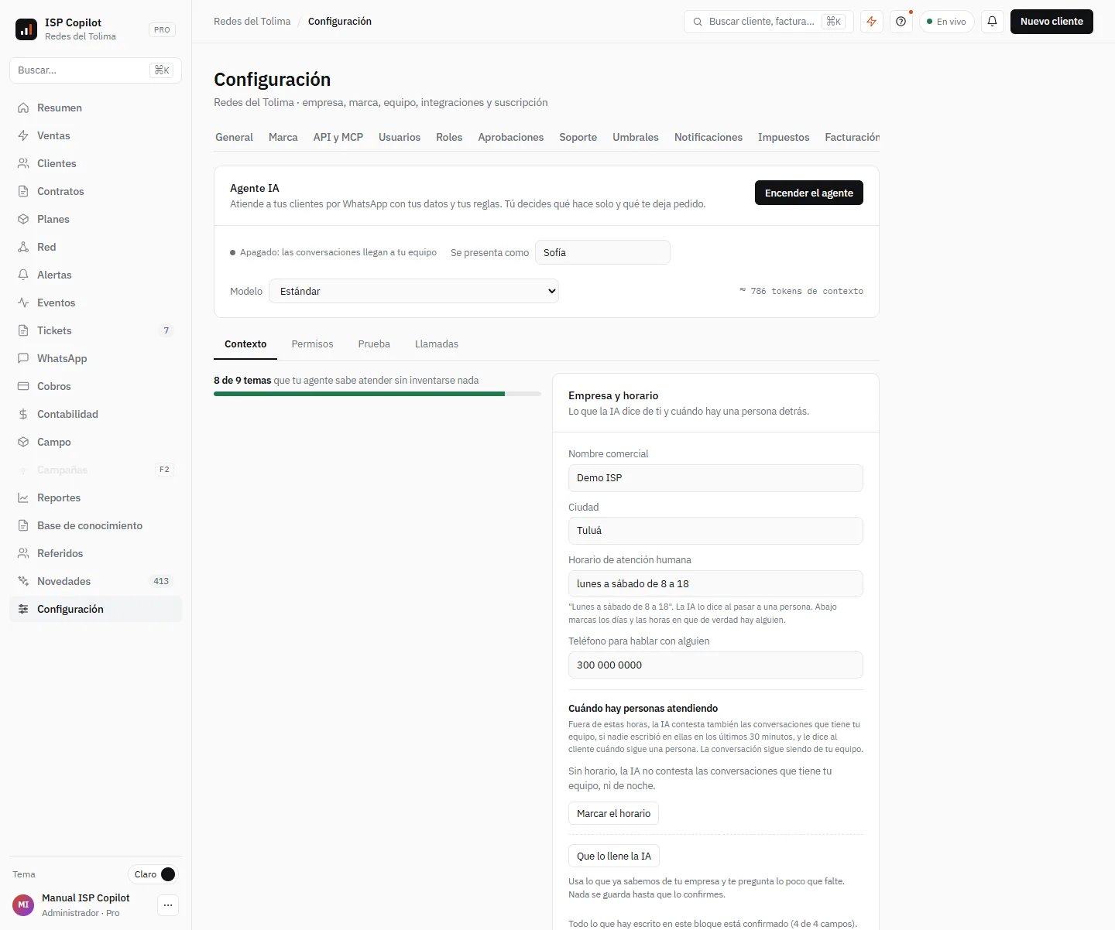This screenshot has height=930, width=1115.
Task: Click the Nuevo cliente button
Action: pyautogui.click(x=1052, y=22)
